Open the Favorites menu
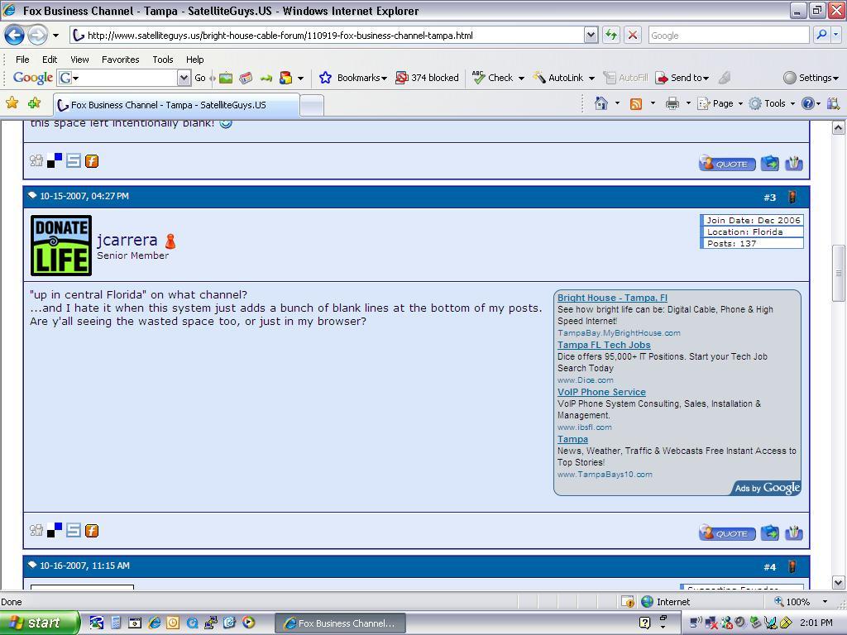The height and width of the screenshot is (635, 847). pyautogui.click(x=121, y=60)
